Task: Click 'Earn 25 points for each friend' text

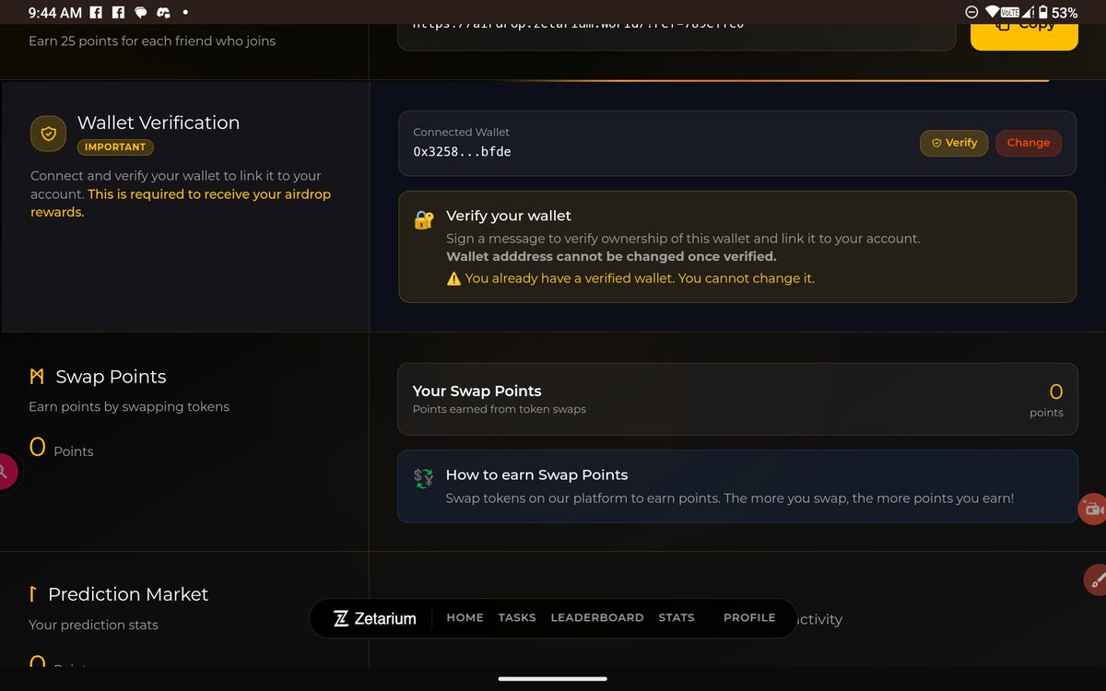Action: (x=152, y=41)
